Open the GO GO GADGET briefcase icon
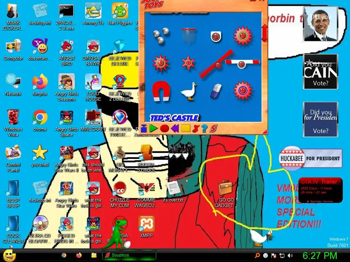The width and height of the screenshot is (350, 262). click(226, 194)
